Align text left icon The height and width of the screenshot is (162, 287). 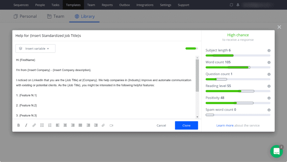58,125
